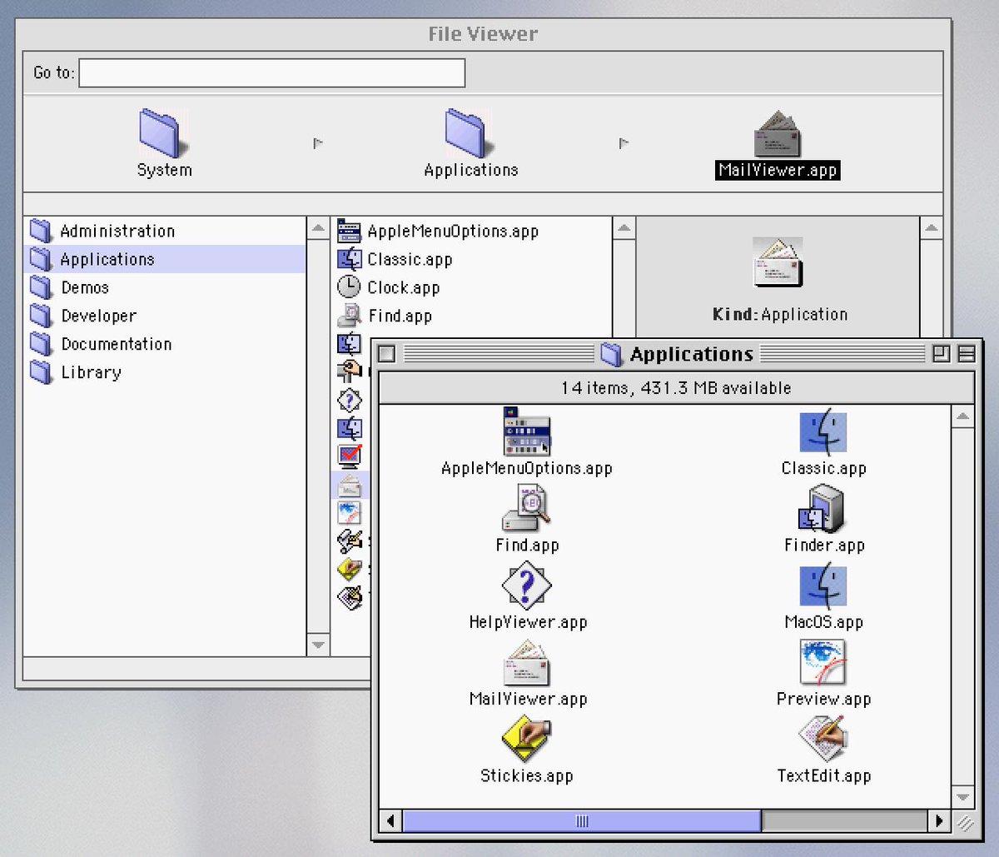The width and height of the screenshot is (999, 857).
Task: Select Find.app row in File Viewer list
Action: (472, 316)
